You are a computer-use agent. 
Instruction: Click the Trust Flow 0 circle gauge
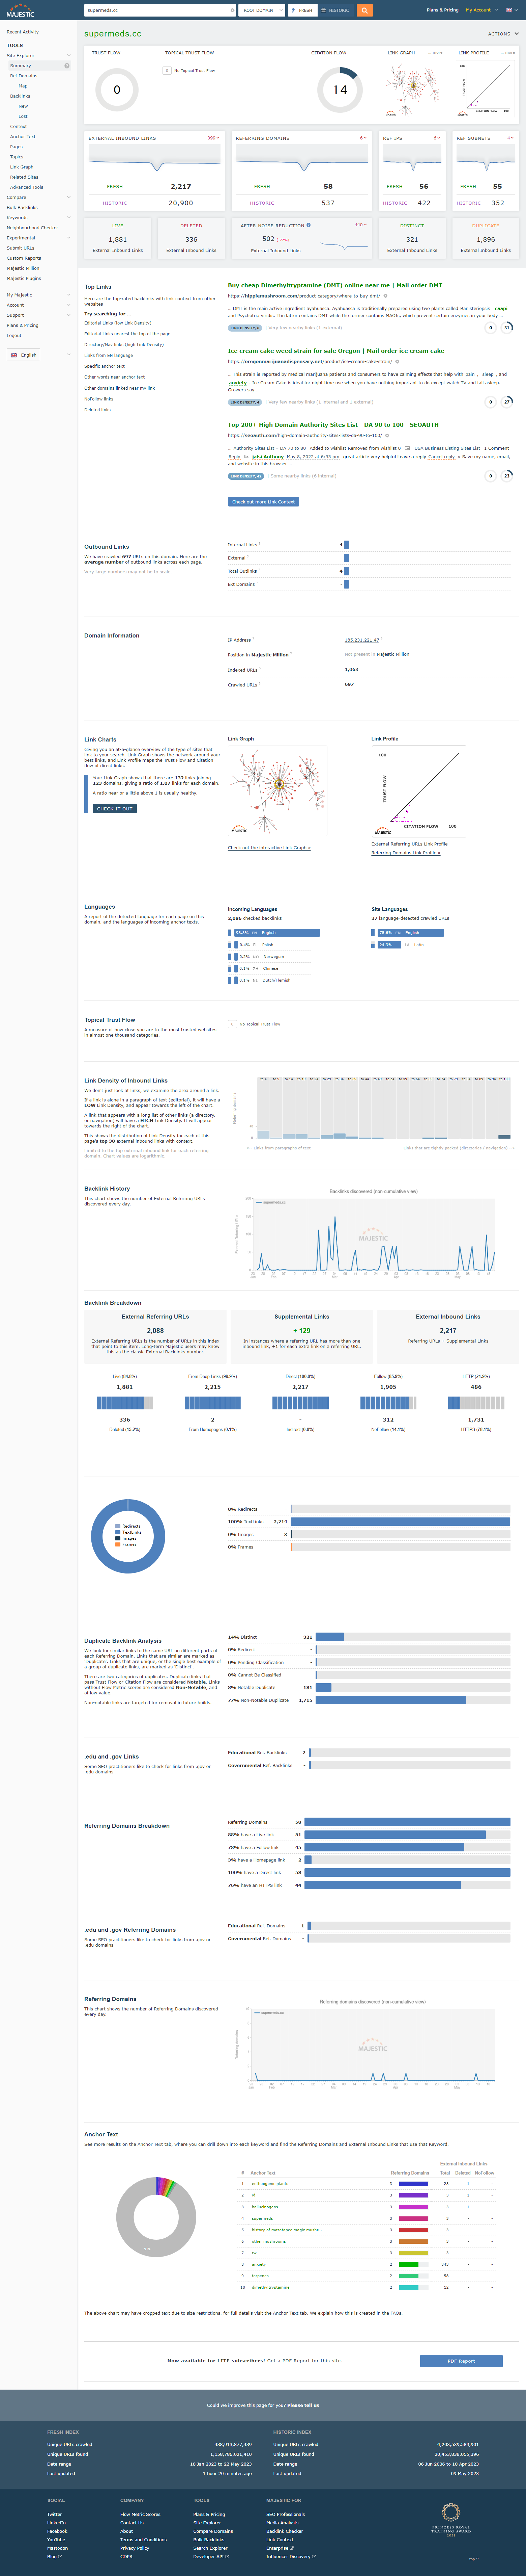117,90
